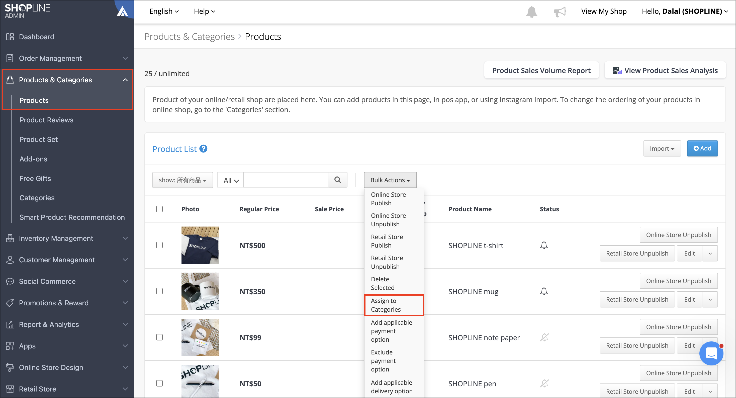This screenshot has height=398, width=736.
Task: Select Assign to Categories bulk action
Action: click(394, 305)
